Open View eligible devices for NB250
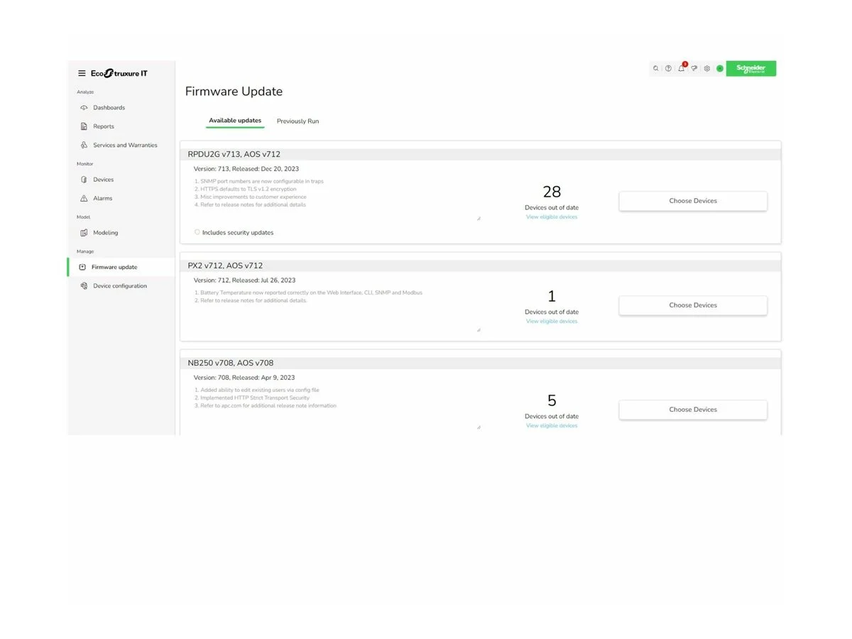The width and height of the screenshot is (852, 639). (x=552, y=425)
